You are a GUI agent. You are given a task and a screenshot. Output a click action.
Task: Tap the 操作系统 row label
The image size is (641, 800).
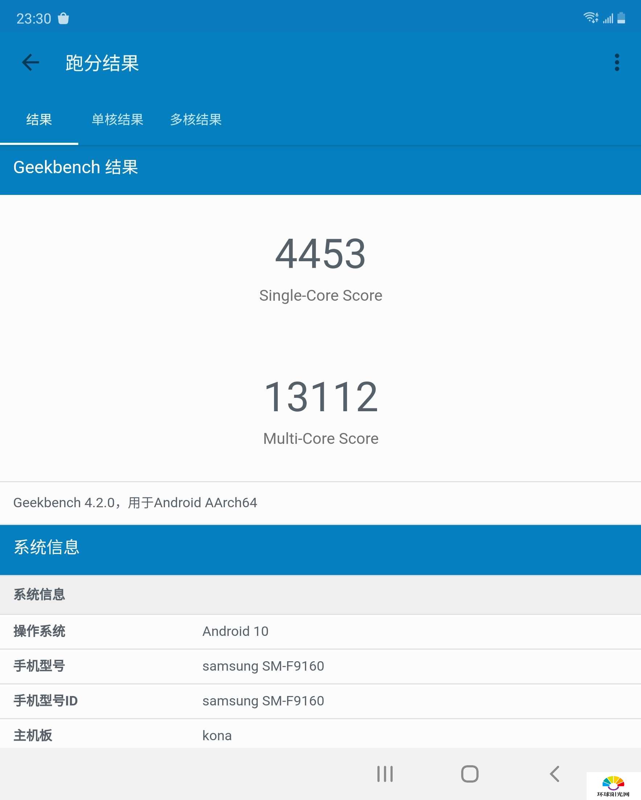[40, 631]
